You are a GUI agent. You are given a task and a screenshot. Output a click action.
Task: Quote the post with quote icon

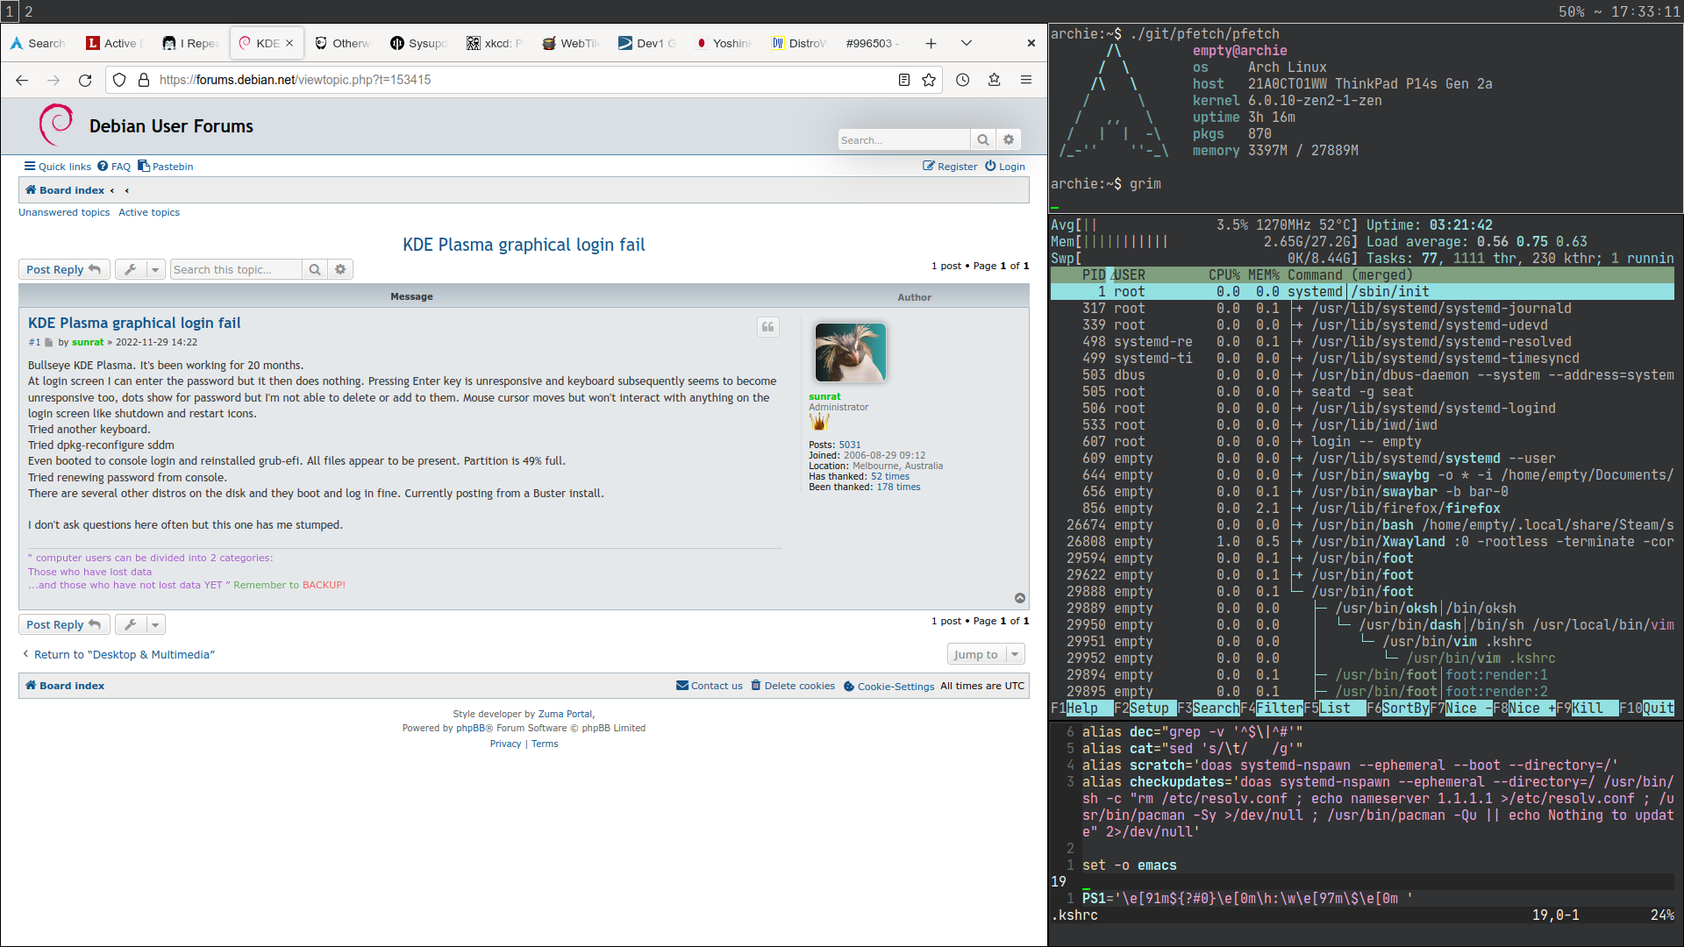point(768,327)
